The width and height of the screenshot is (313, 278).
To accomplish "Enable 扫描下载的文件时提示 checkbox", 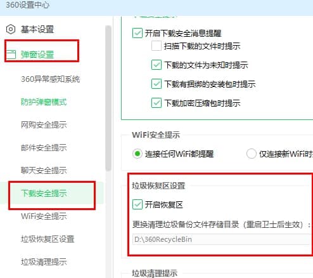I will click(156, 46).
